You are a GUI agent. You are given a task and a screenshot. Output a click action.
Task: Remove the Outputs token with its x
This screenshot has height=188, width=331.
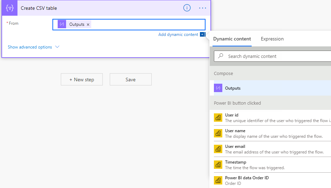(88, 24)
